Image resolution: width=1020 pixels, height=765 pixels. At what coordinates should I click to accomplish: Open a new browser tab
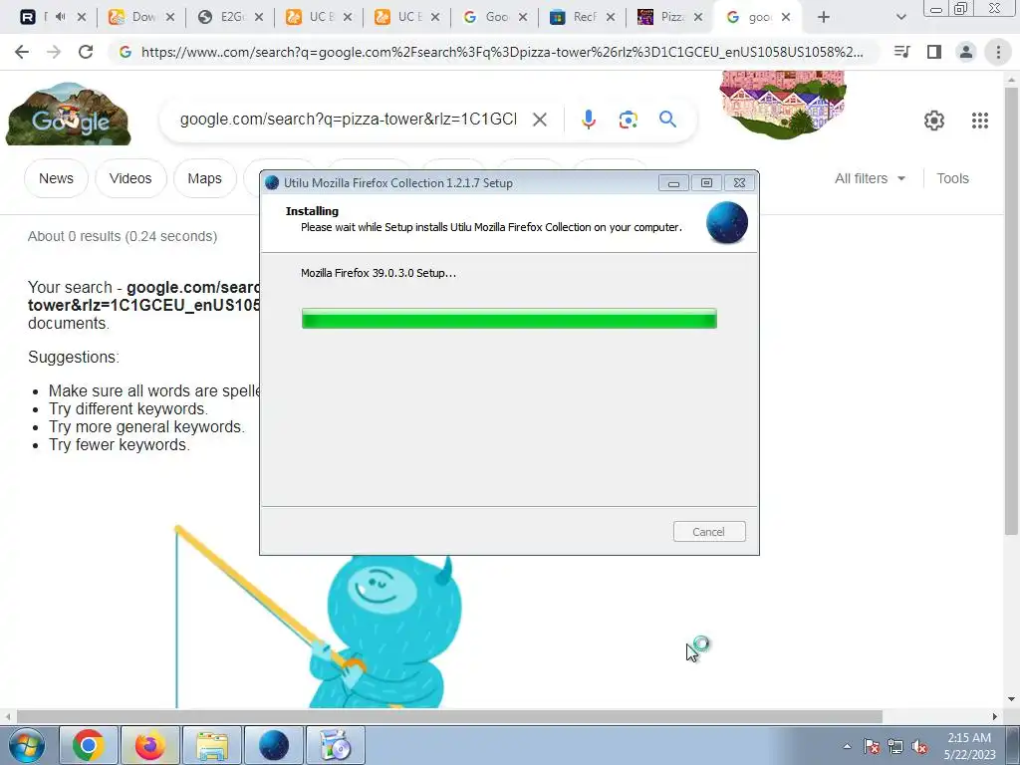pyautogui.click(x=823, y=18)
